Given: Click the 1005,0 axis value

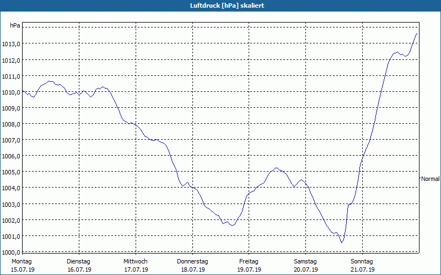Looking at the screenshot, I should coord(11,172).
